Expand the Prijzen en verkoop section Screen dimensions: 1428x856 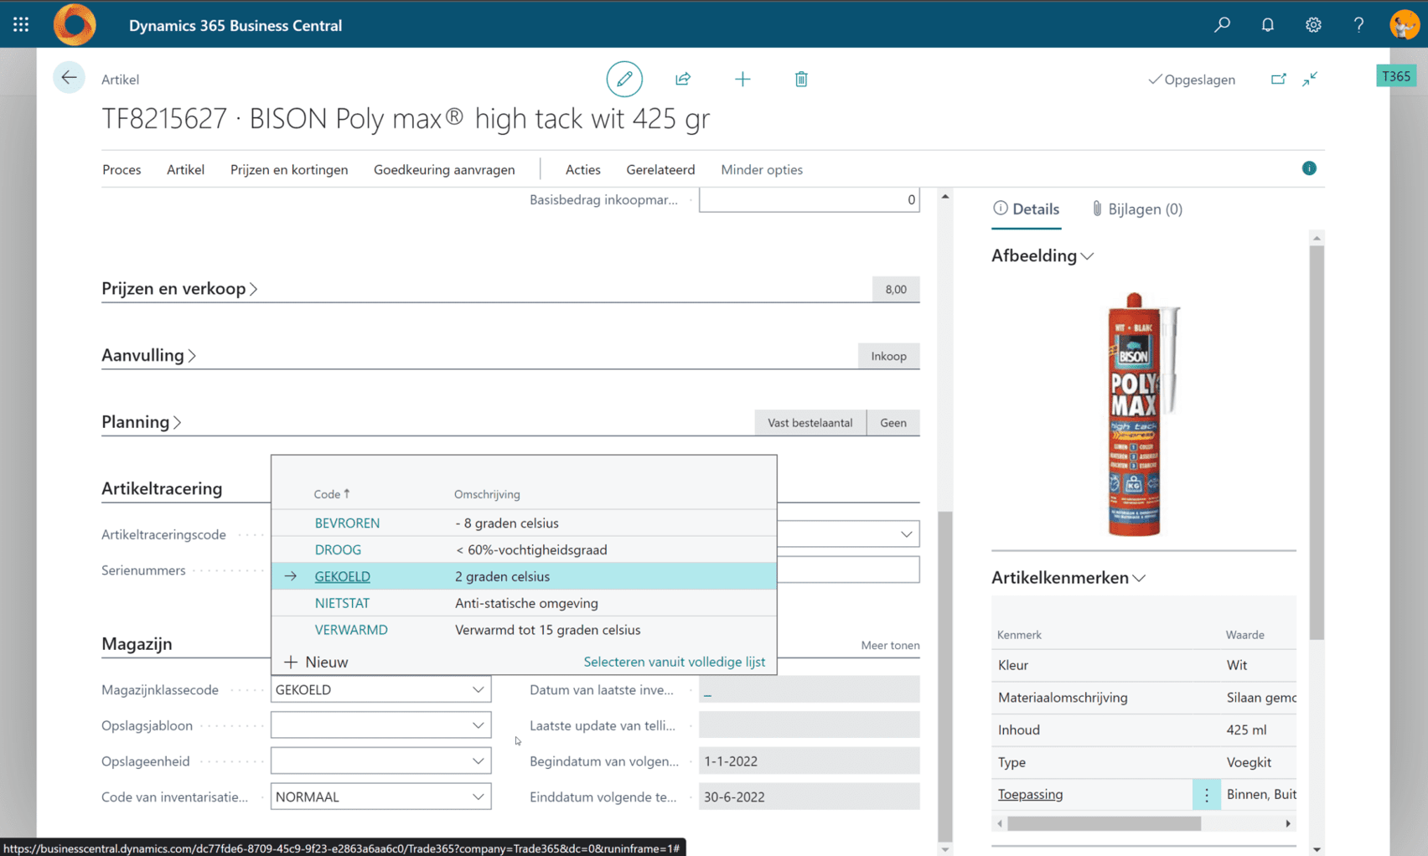pyautogui.click(x=179, y=288)
